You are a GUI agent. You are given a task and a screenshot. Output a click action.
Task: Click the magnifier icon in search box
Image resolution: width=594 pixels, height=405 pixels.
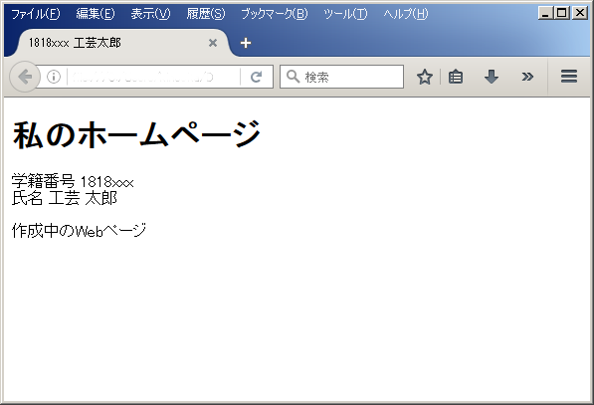point(293,77)
